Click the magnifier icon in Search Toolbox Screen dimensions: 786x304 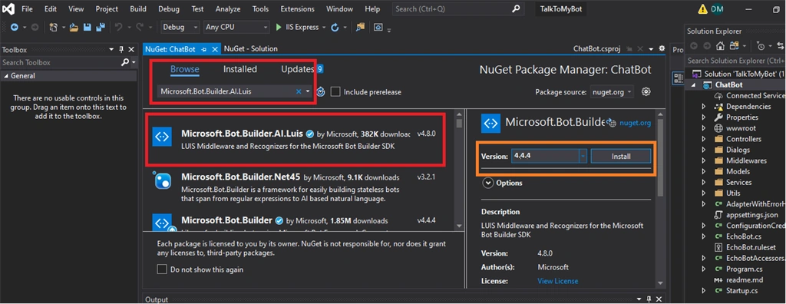tap(125, 62)
